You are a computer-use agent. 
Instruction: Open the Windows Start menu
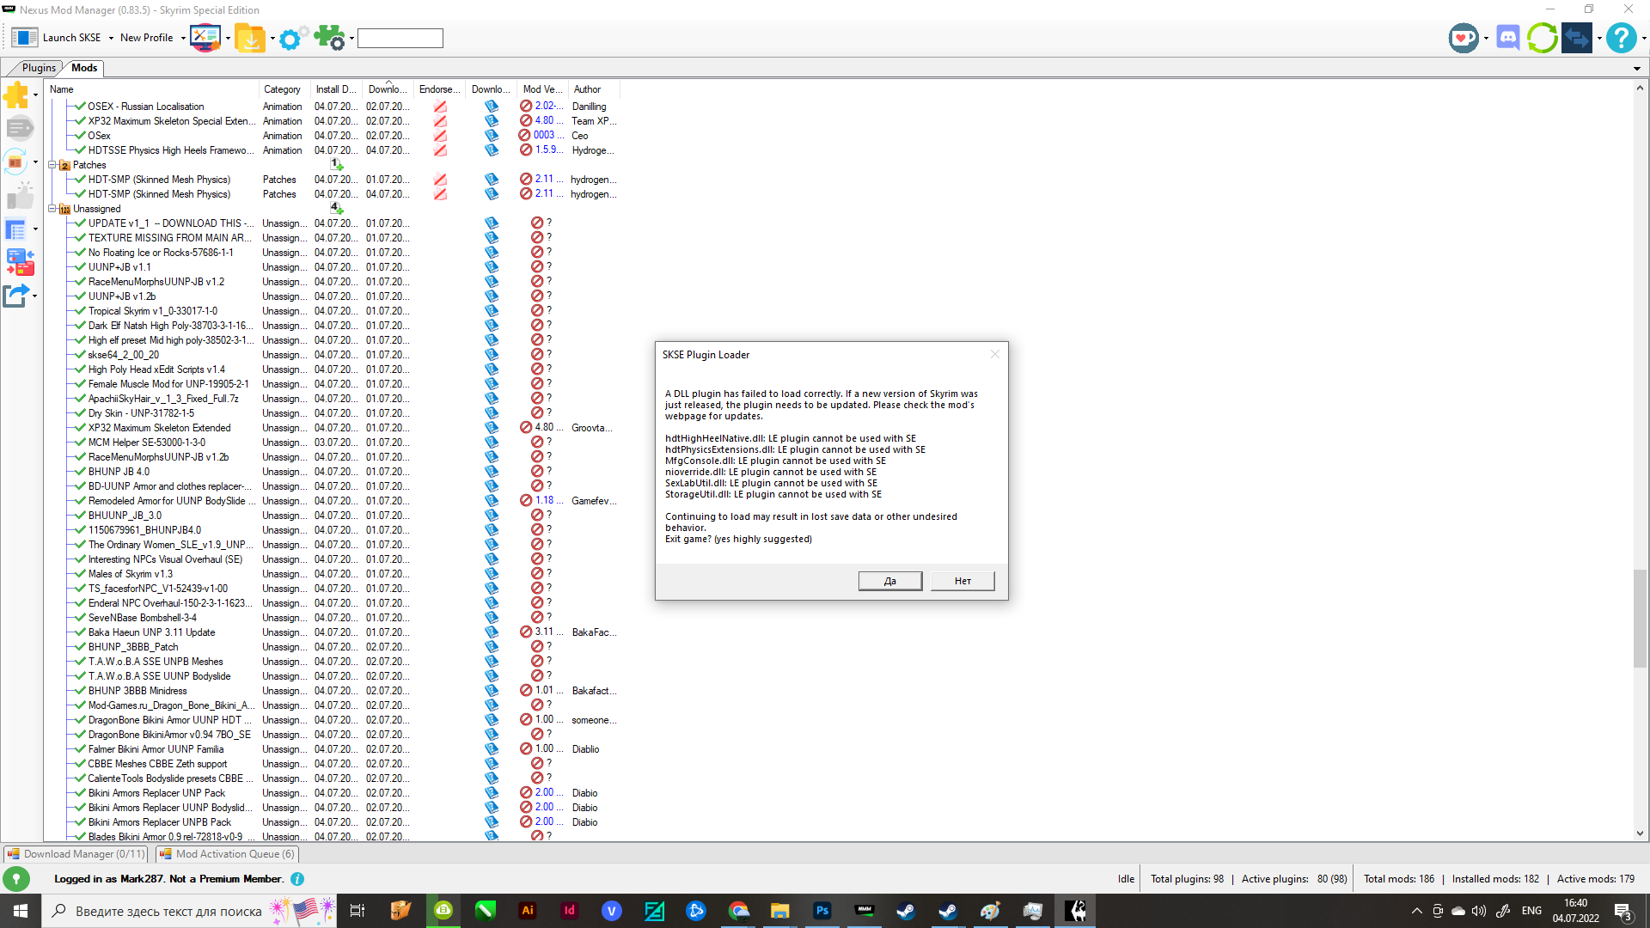[x=21, y=911]
